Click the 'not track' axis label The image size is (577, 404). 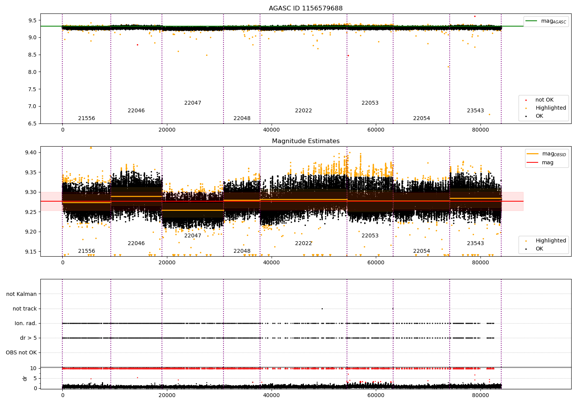click(x=25, y=309)
